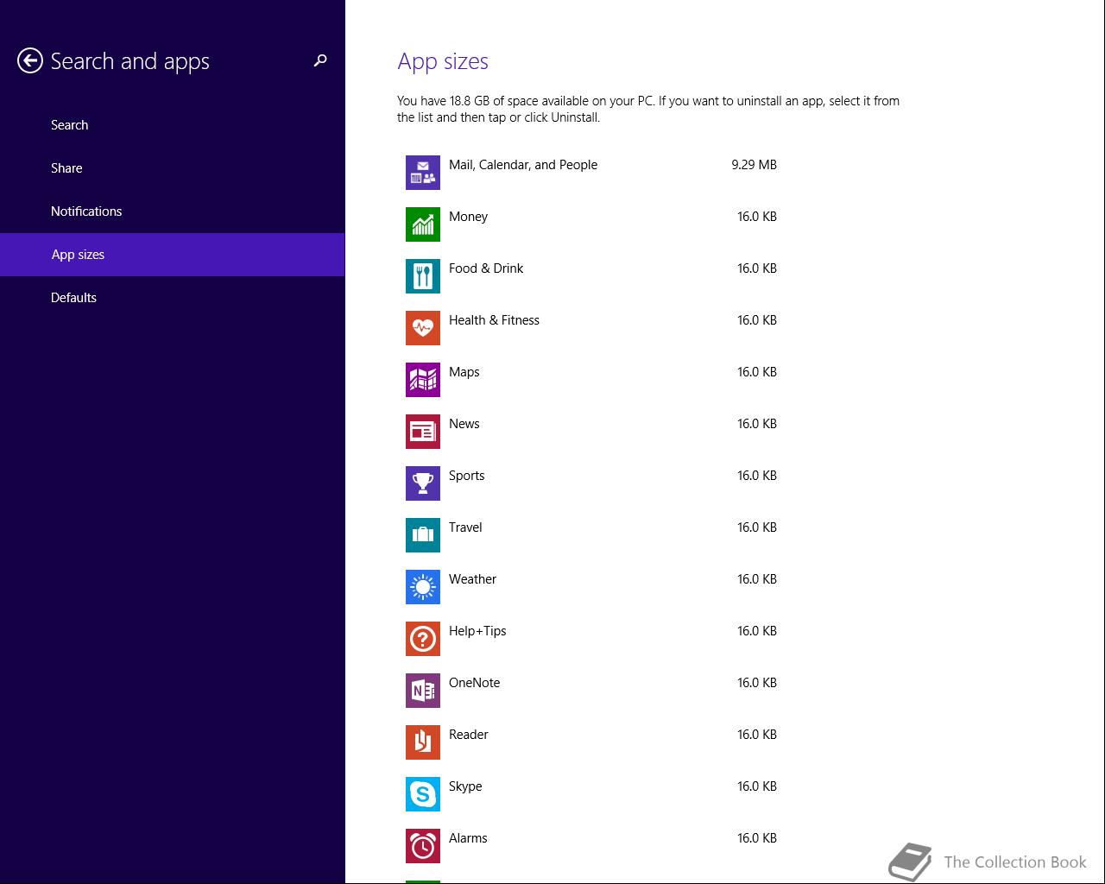Select the Food & Drink app icon
The width and height of the screenshot is (1105, 884).
(x=423, y=276)
